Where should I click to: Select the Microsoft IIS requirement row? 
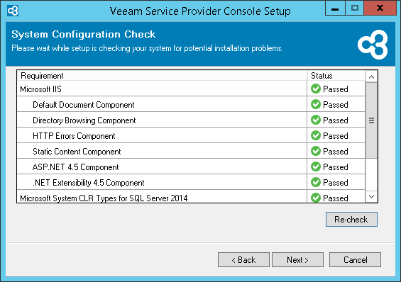point(191,89)
